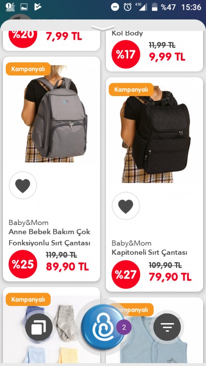Tap the alarm clock status icon
Viewport: 206px width, 366px height.
(128, 7)
